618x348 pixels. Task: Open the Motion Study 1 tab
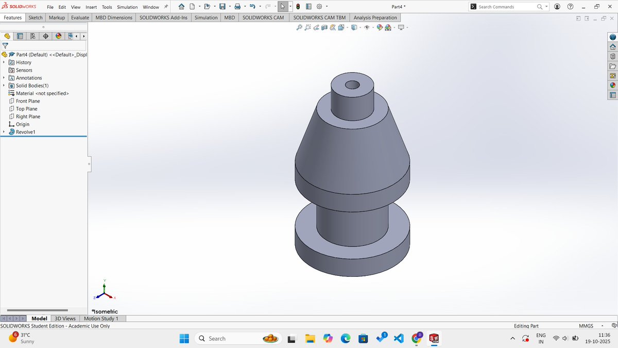click(101, 319)
